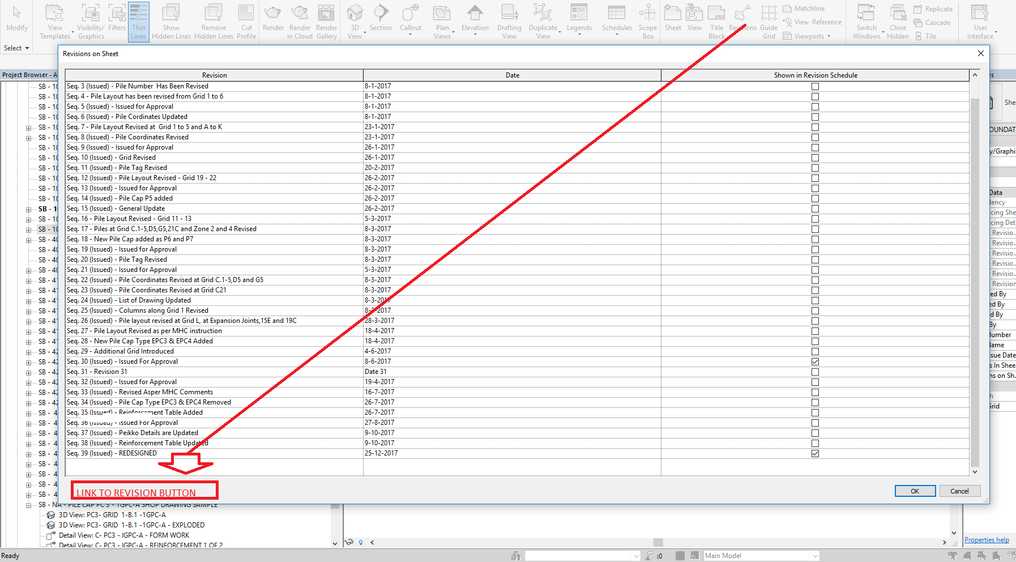Click OK to apply revision changes
This screenshot has height=562, width=1016.
915,491
